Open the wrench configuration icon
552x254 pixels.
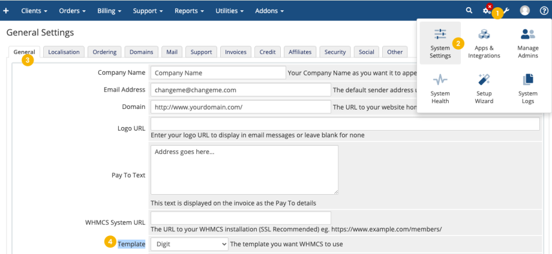tap(506, 11)
